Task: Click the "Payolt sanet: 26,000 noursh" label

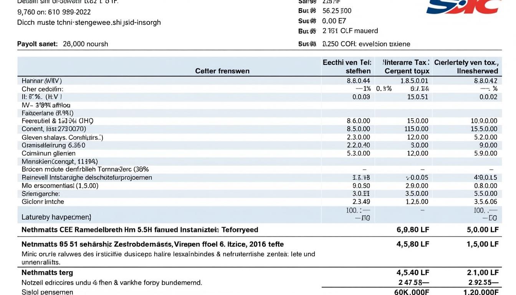Action: coord(62,44)
